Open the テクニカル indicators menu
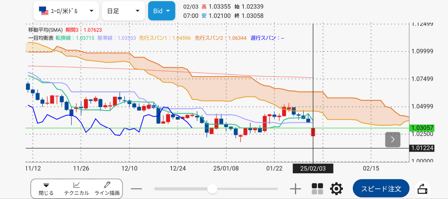Screen dimensions: 448x199 [x=76, y=189]
